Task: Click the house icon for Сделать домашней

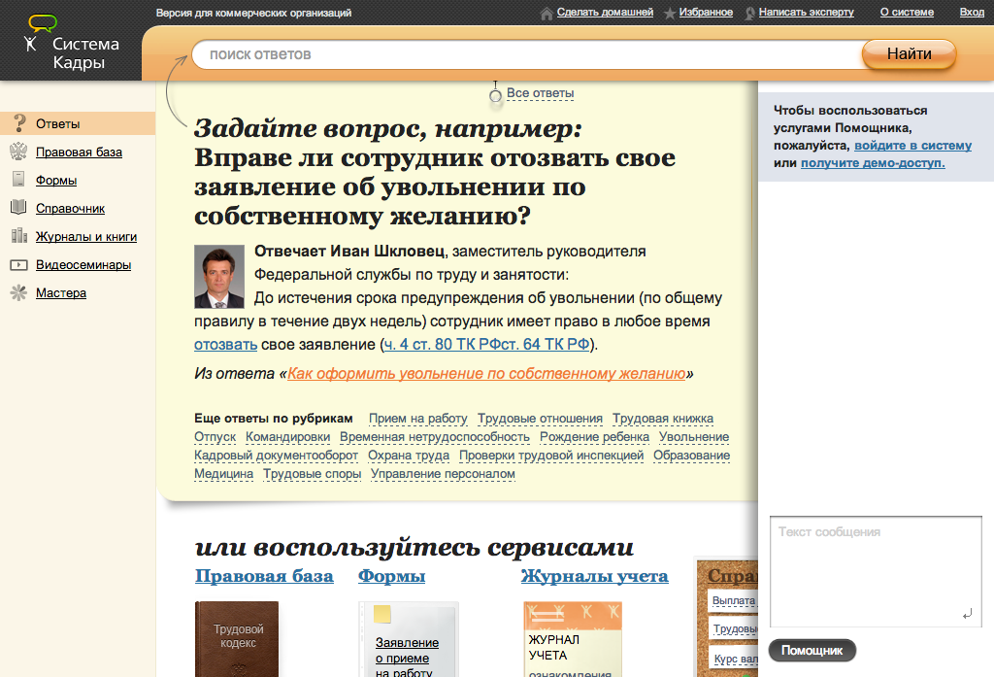Action: pos(547,14)
